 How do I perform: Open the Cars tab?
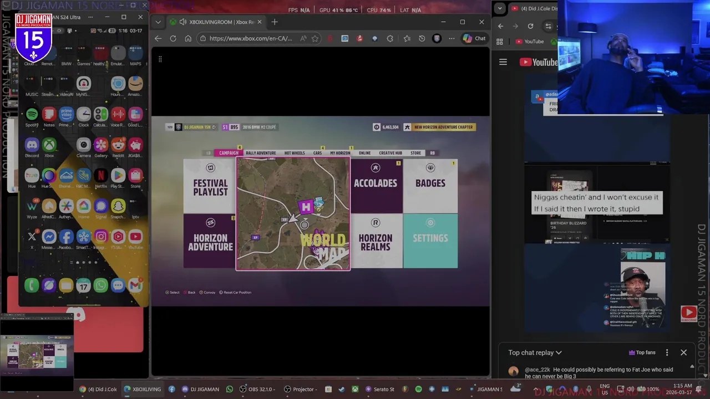(317, 153)
